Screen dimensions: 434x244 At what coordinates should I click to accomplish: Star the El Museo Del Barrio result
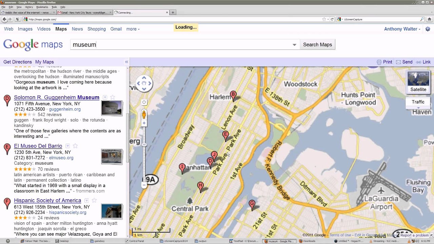point(75,146)
